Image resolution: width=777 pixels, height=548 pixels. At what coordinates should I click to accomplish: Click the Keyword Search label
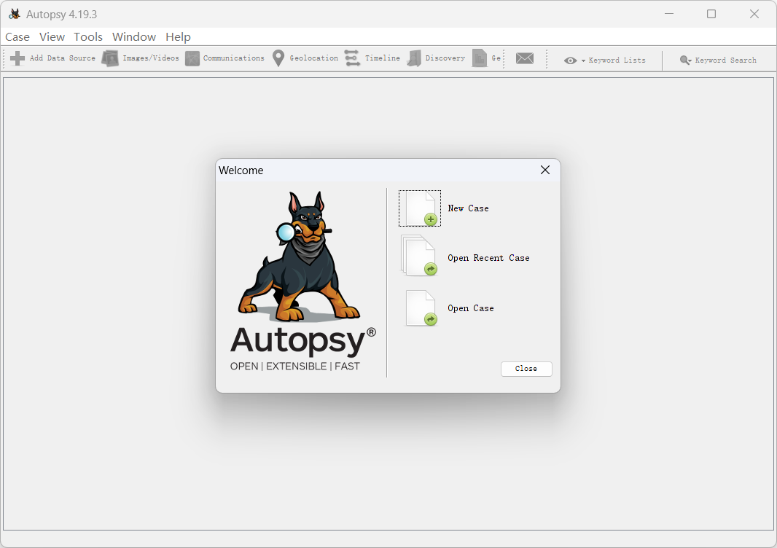(x=726, y=60)
